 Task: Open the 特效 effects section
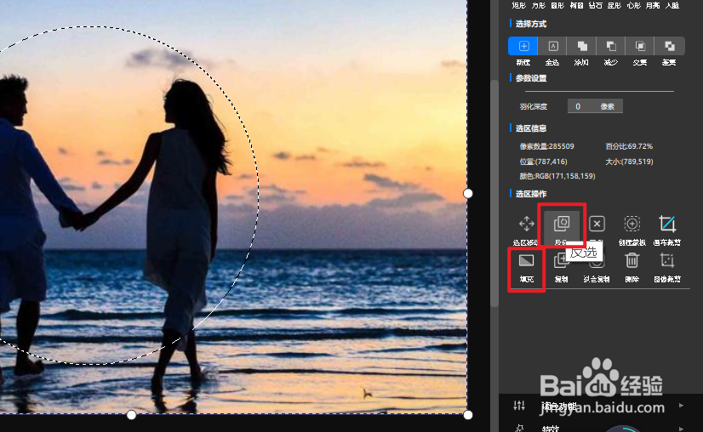[x=551, y=429]
